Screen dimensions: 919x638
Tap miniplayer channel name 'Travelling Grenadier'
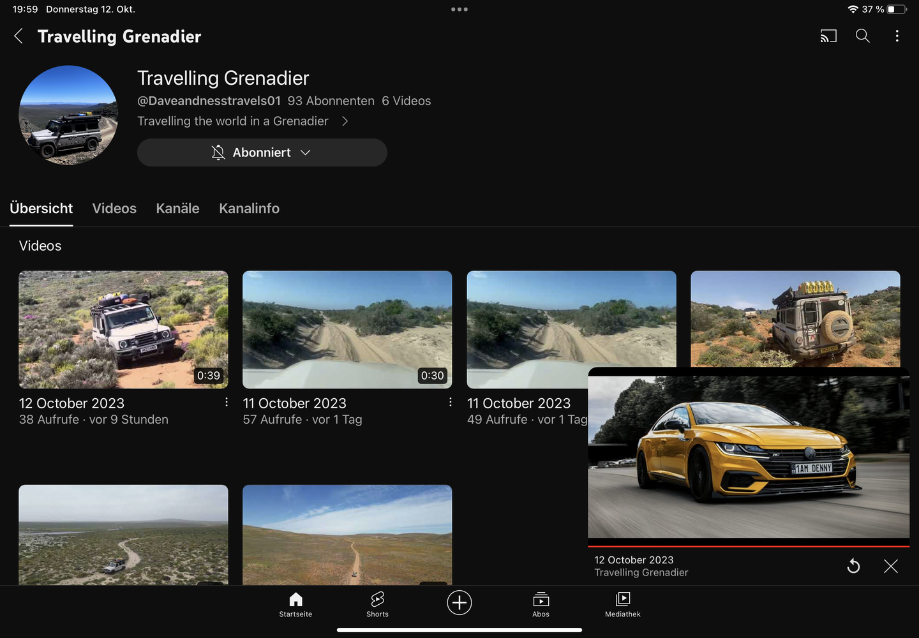coord(641,572)
